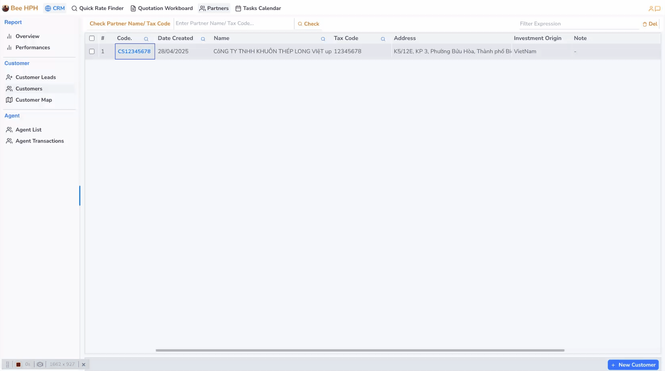This screenshot has height=371, width=665.
Task: Click the Date Created column search icon
Action: pyautogui.click(x=203, y=39)
